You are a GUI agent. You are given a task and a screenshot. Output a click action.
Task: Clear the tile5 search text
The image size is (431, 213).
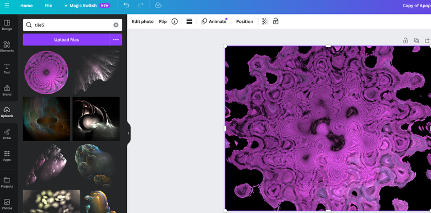[116, 25]
